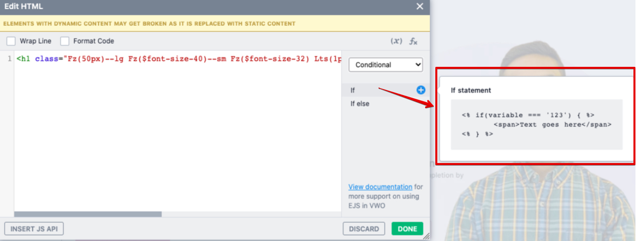638x241 pixels.
Task: Open the Conditional dropdown
Action: click(386, 65)
